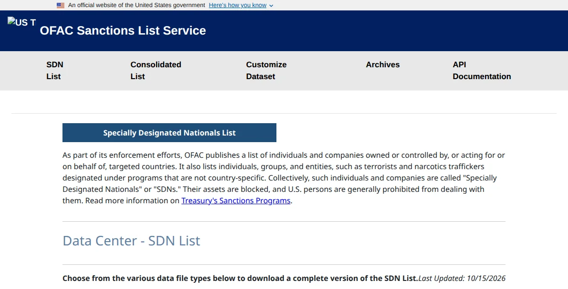This screenshot has height=289, width=568.
Task: Open API Documentation page
Action: tap(482, 71)
